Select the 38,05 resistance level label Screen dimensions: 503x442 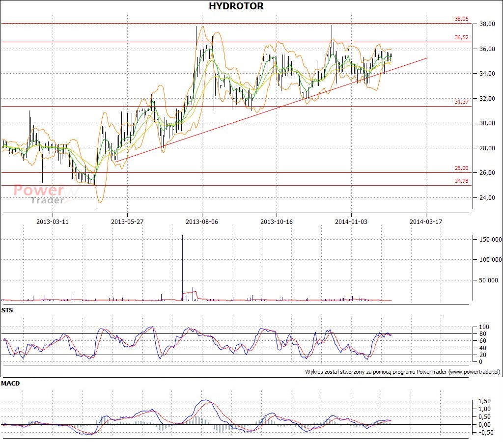tap(461, 19)
